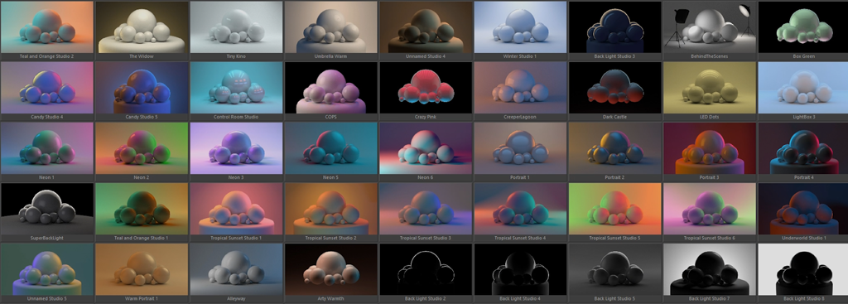Select the Back Light Studio 7 thumbnail
The image size is (848, 304).
point(710,269)
